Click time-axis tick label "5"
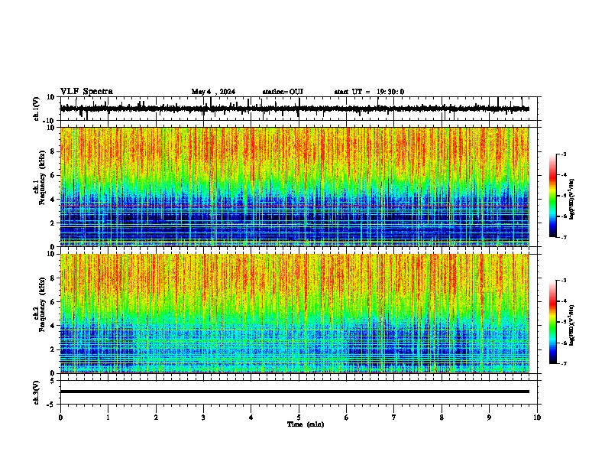The height and width of the screenshot is (468, 605). coord(299,418)
